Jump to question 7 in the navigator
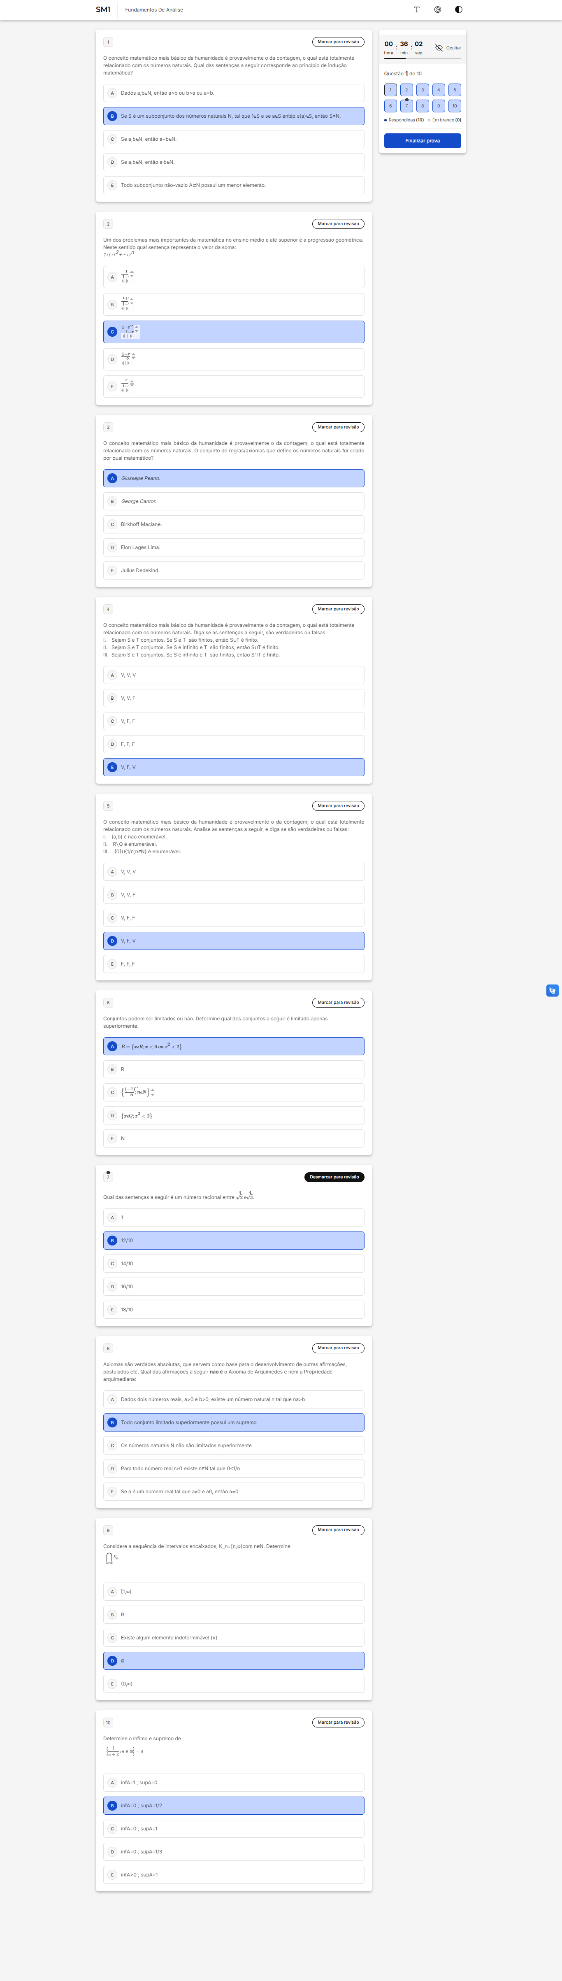 407,106
